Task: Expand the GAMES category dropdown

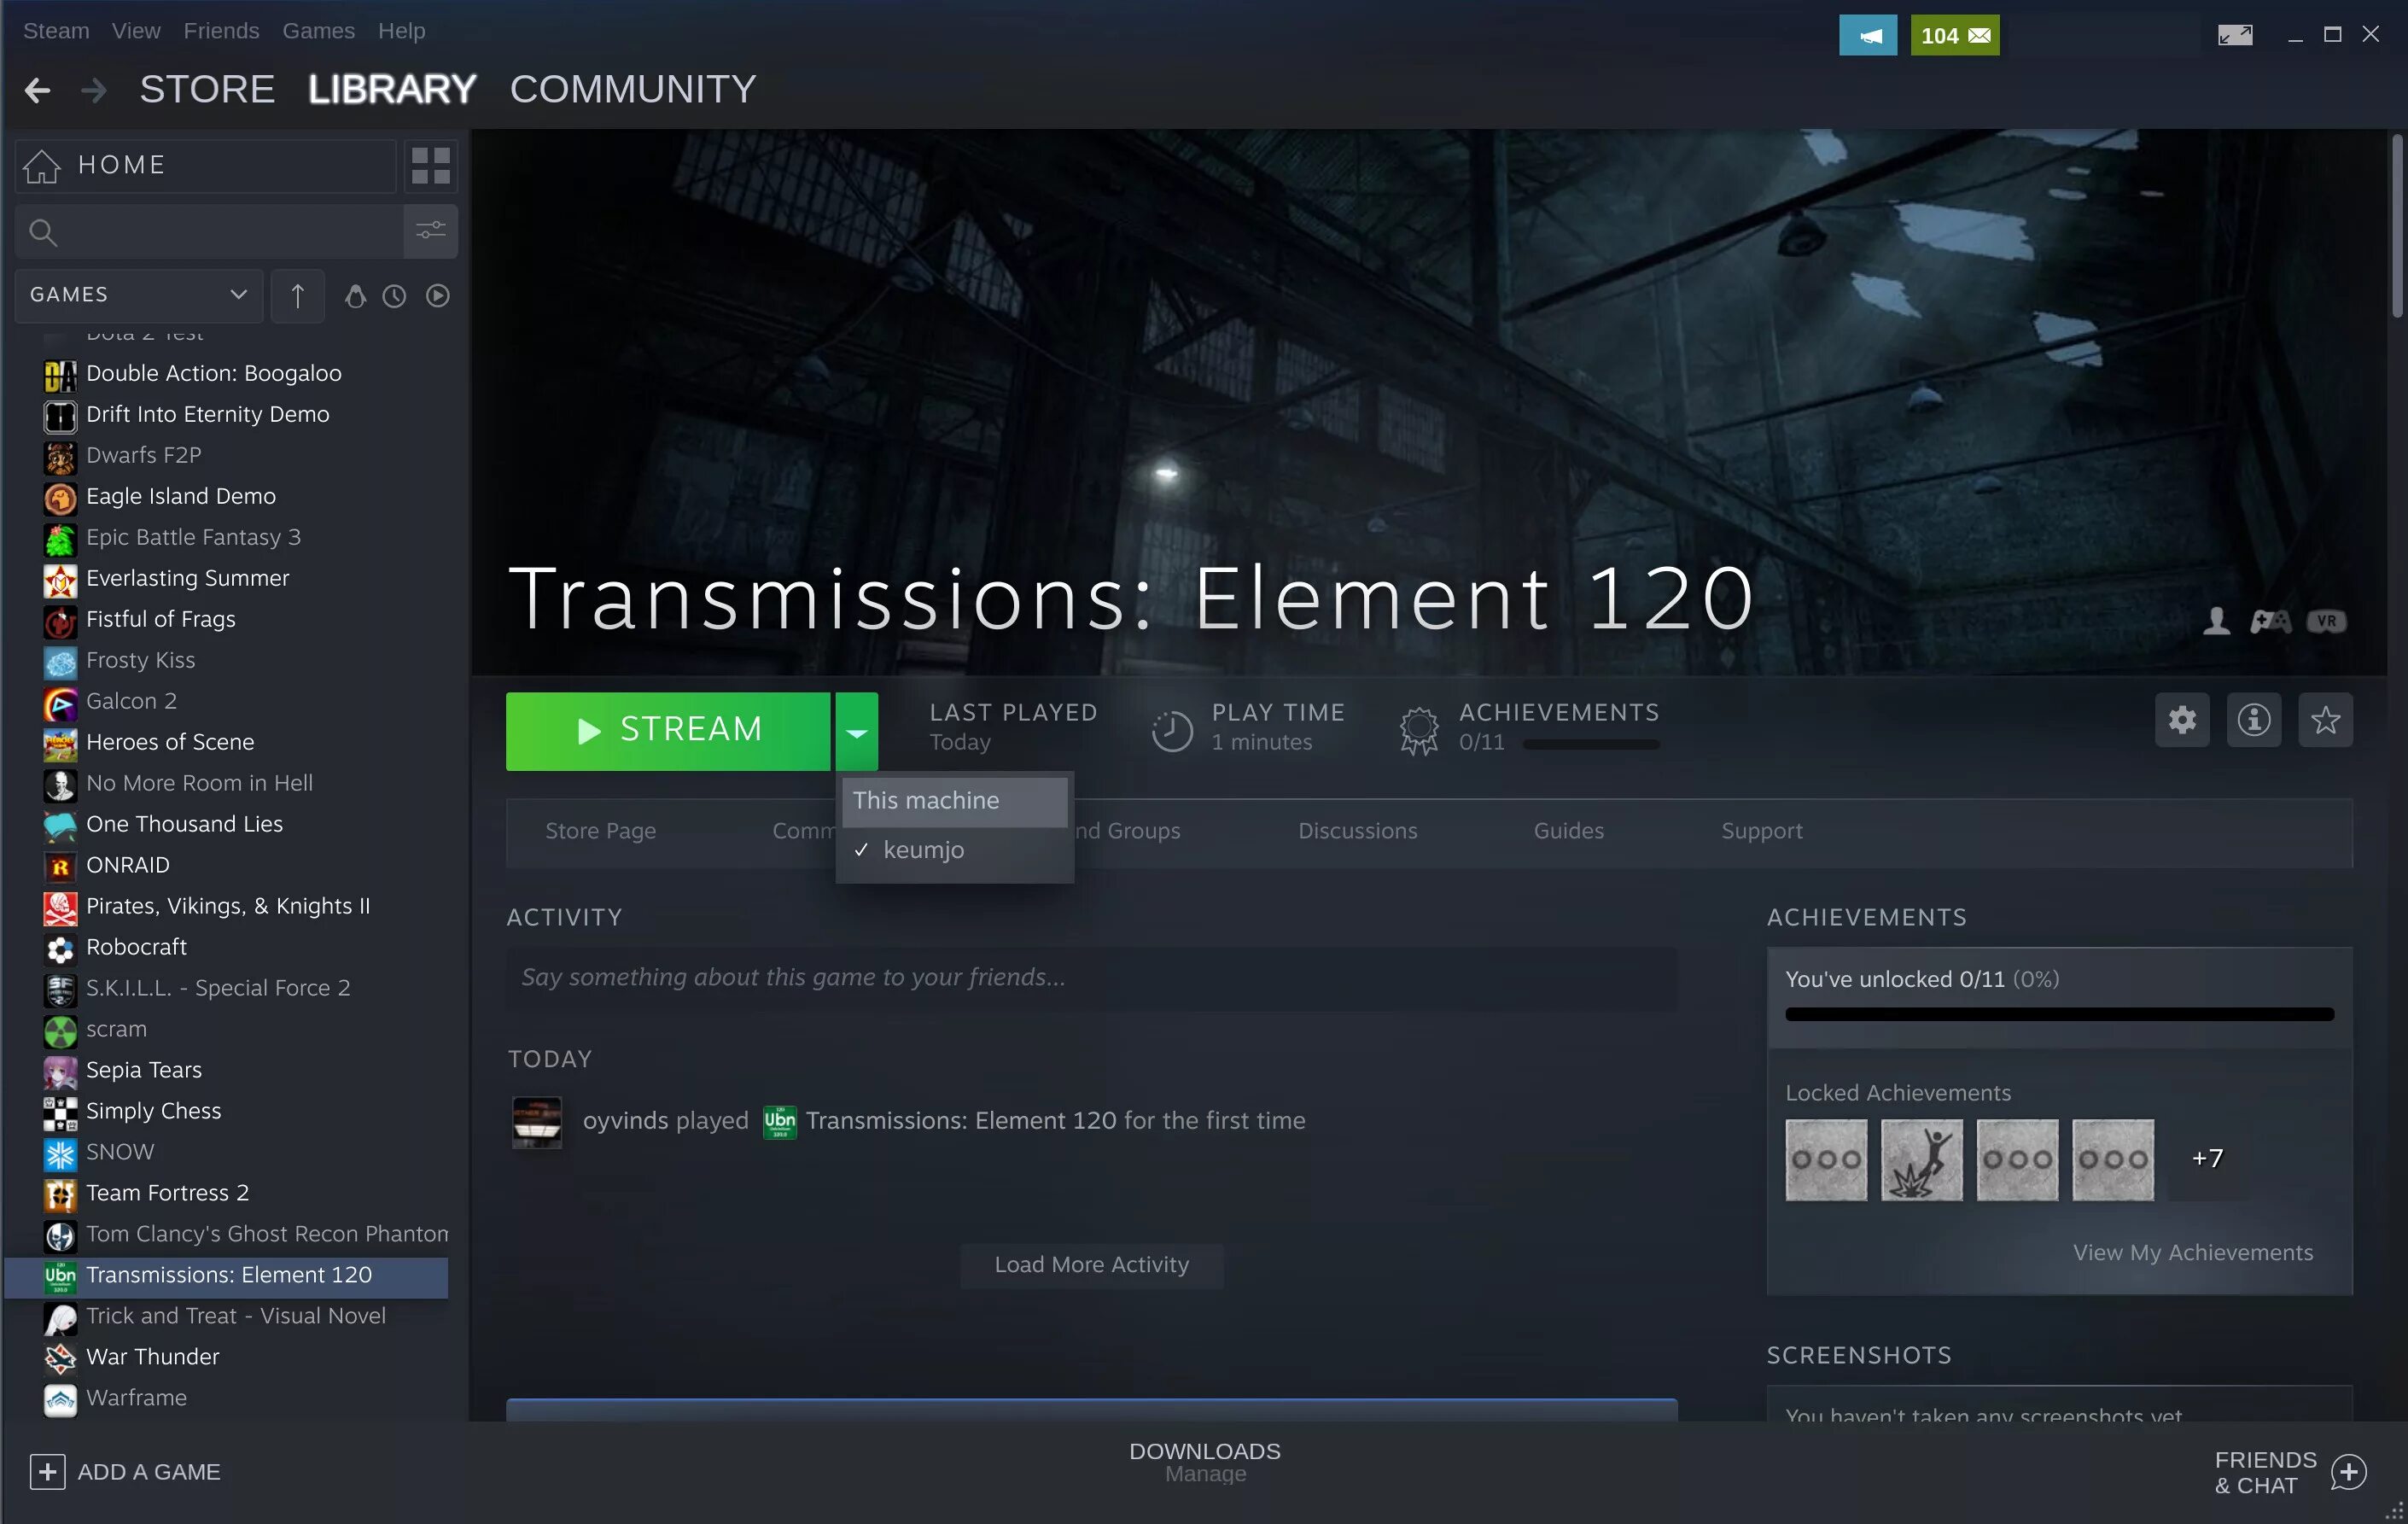Action: pyautogui.click(x=139, y=295)
